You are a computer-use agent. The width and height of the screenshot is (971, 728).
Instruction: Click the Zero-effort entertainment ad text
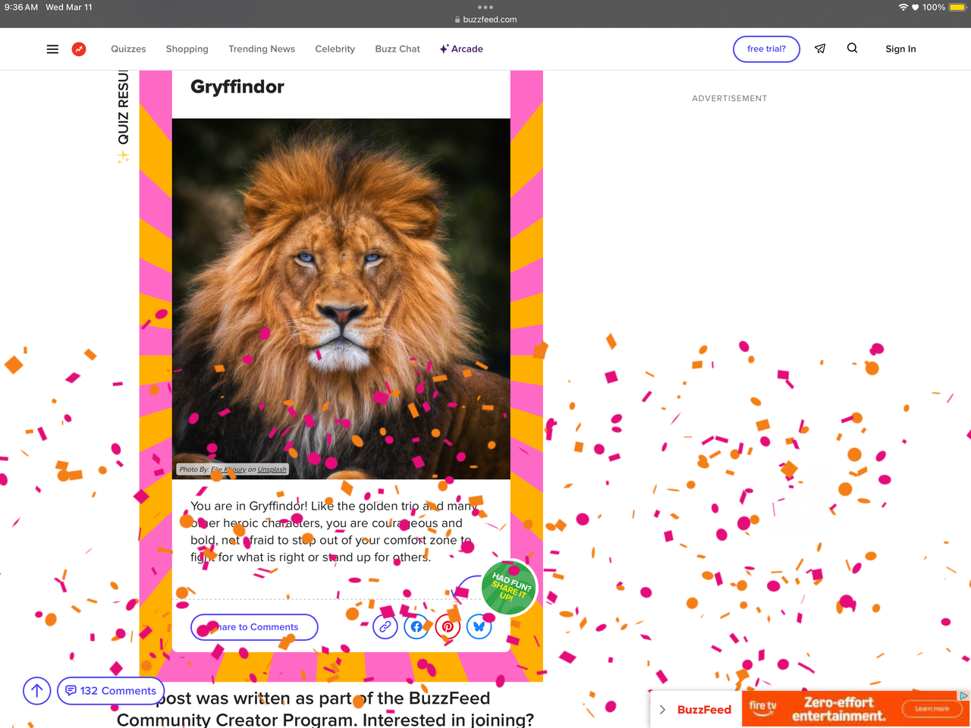point(838,709)
